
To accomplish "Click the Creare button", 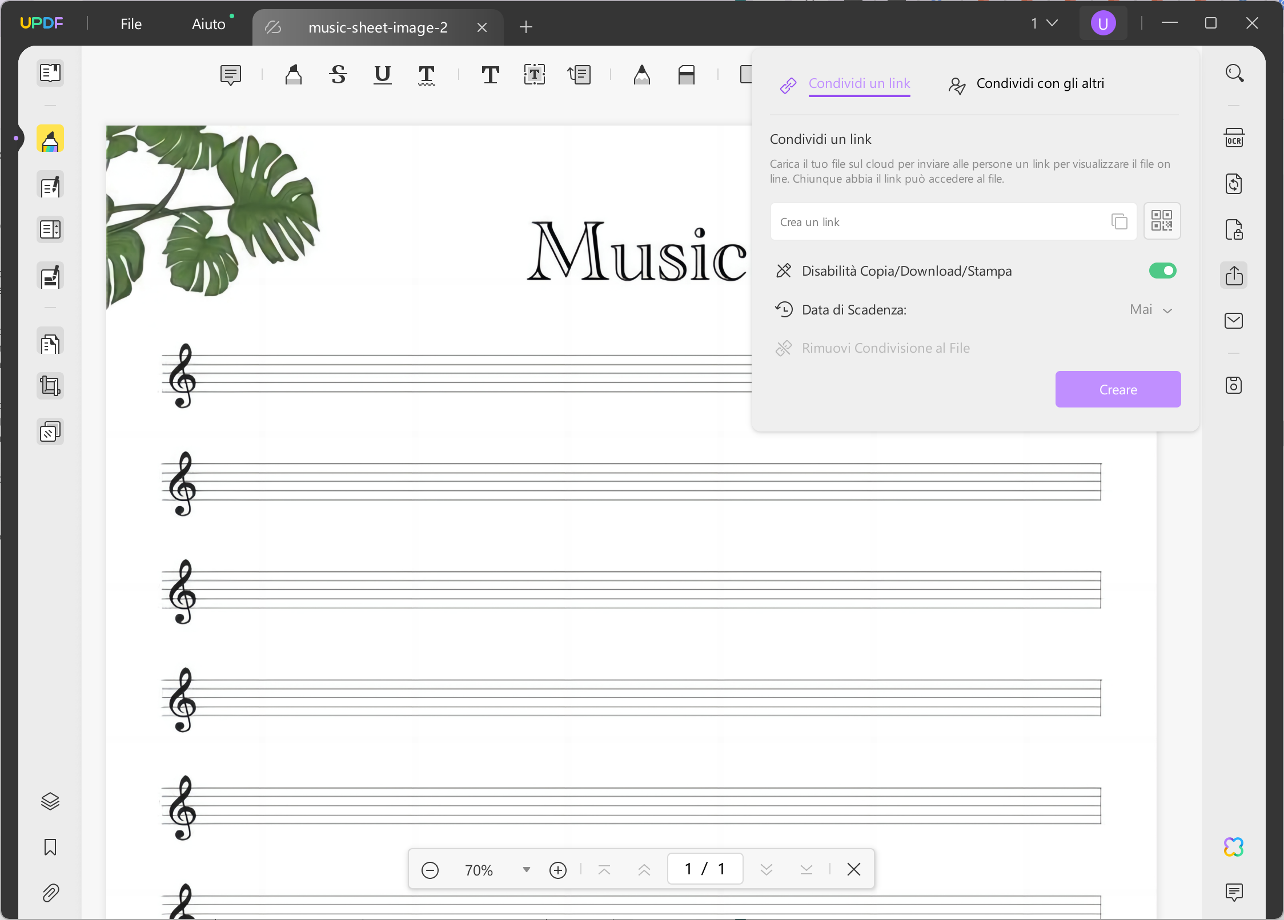I will click(x=1118, y=389).
